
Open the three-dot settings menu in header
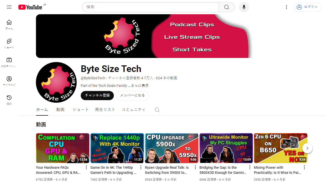(287, 7)
